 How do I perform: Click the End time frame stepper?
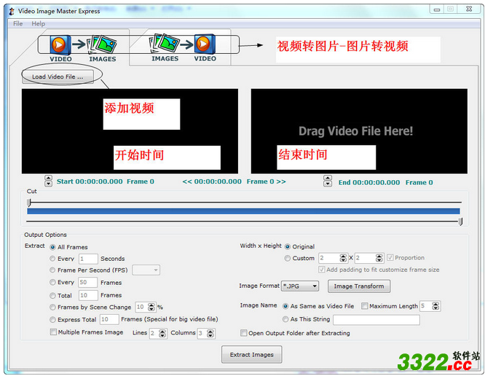click(328, 181)
